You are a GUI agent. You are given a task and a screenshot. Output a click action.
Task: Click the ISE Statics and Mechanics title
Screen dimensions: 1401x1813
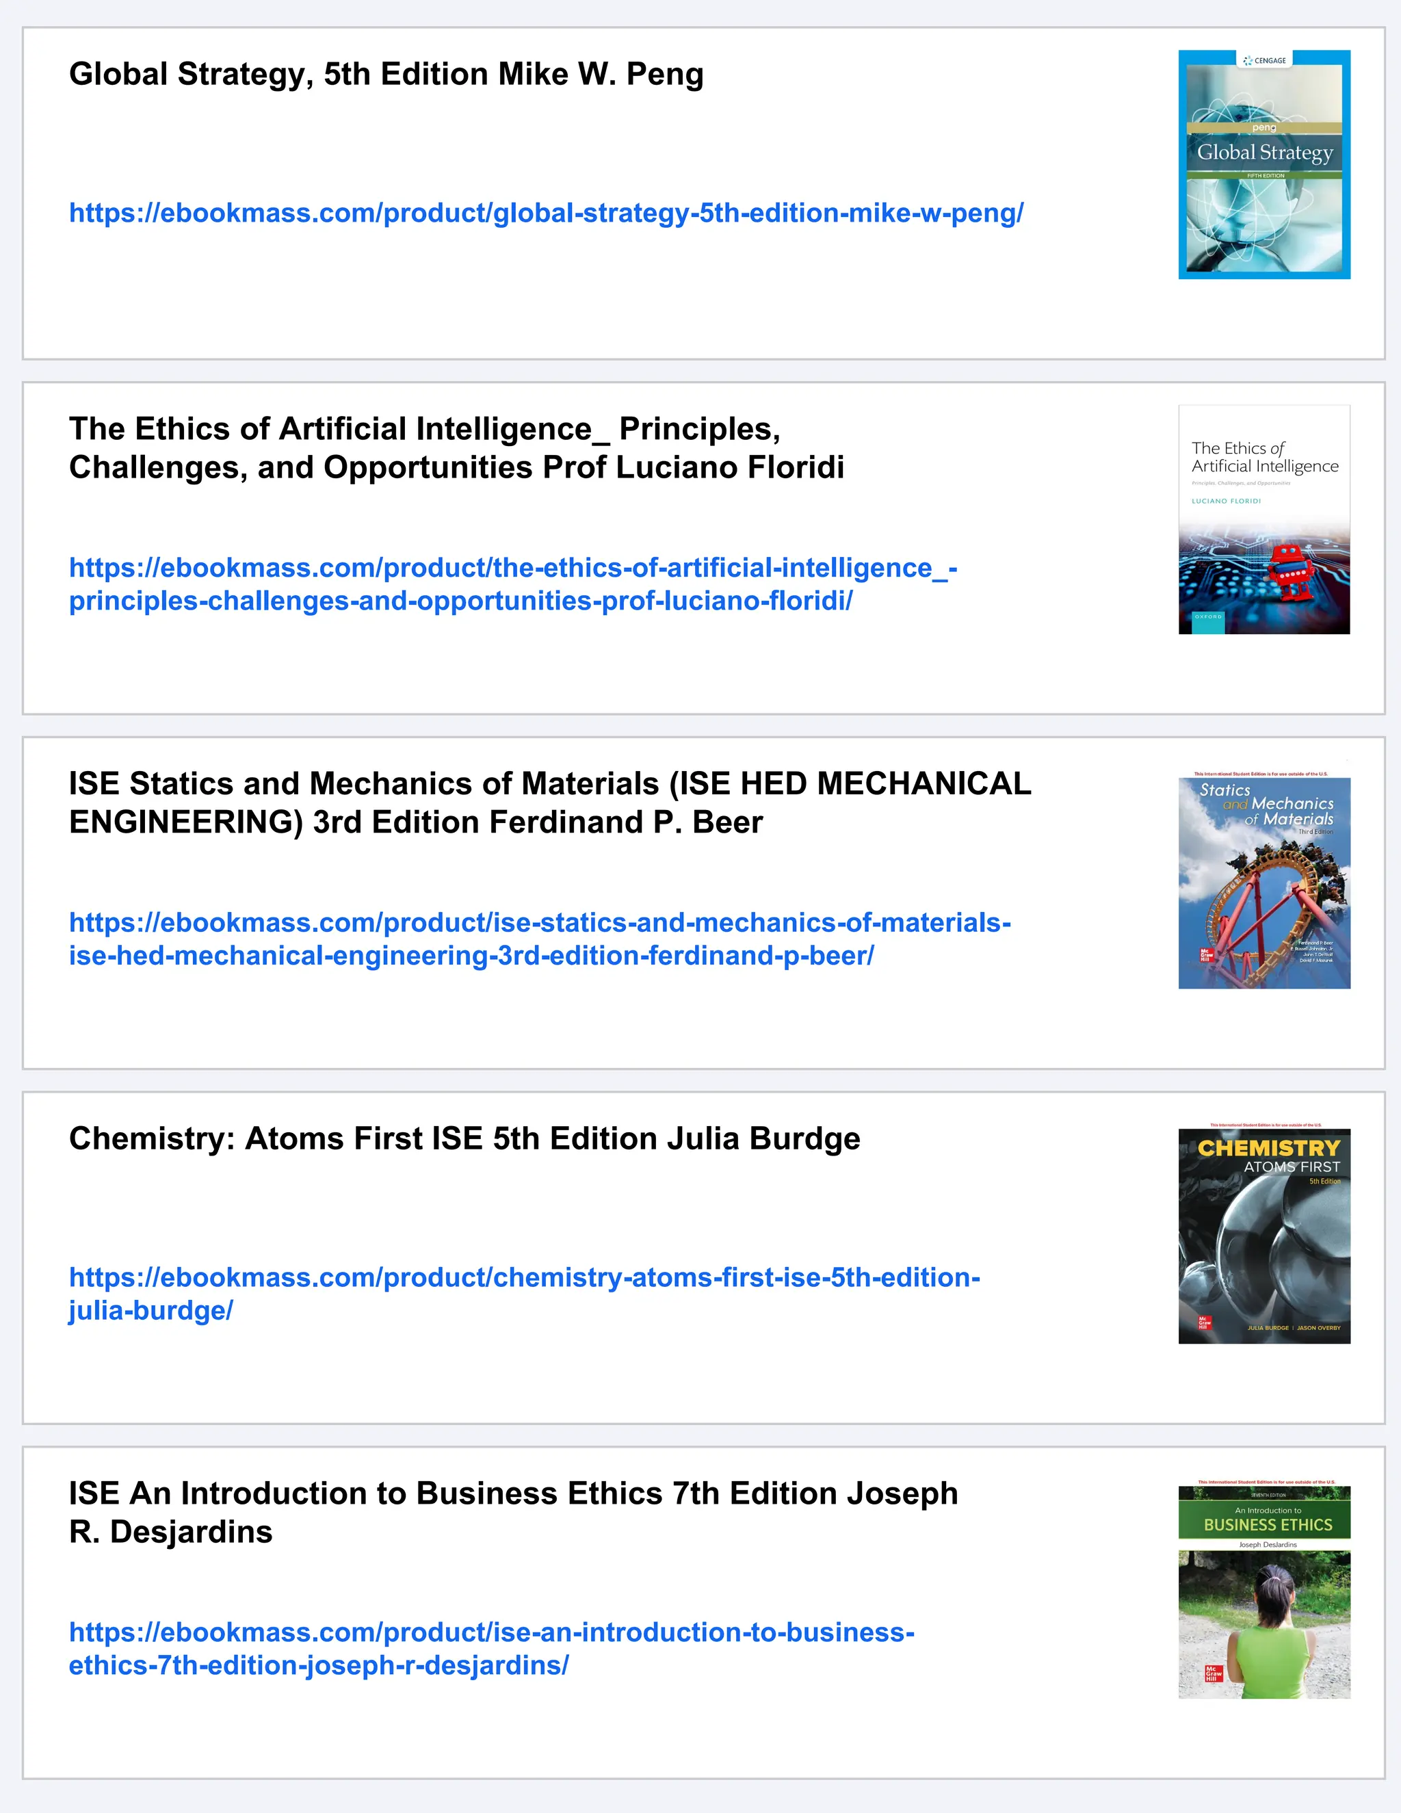click(x=549, y=803)
